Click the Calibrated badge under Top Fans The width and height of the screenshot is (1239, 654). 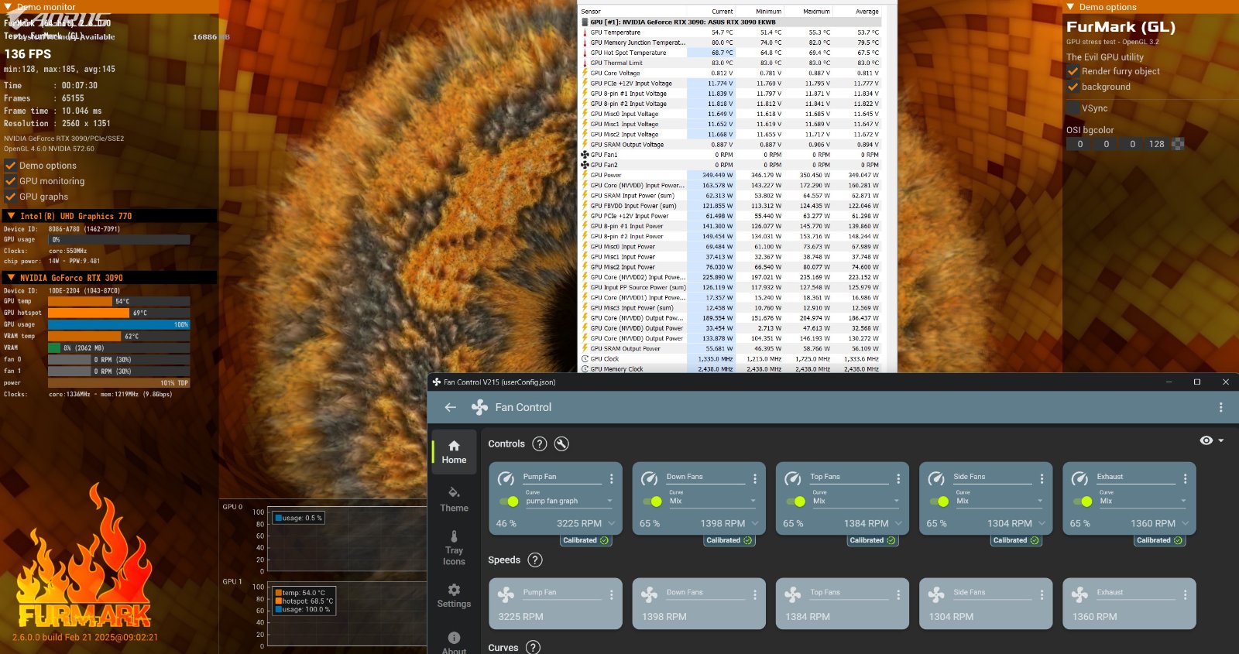[872, 540]
